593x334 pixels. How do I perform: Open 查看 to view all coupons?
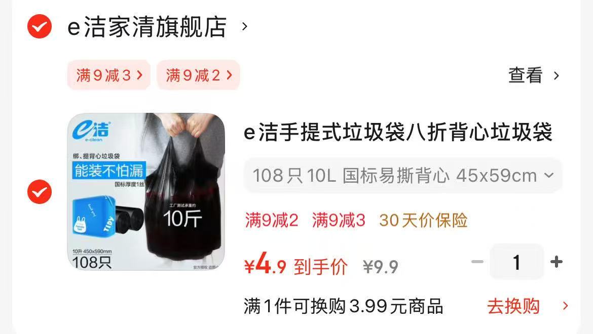(x=525, y=75)
